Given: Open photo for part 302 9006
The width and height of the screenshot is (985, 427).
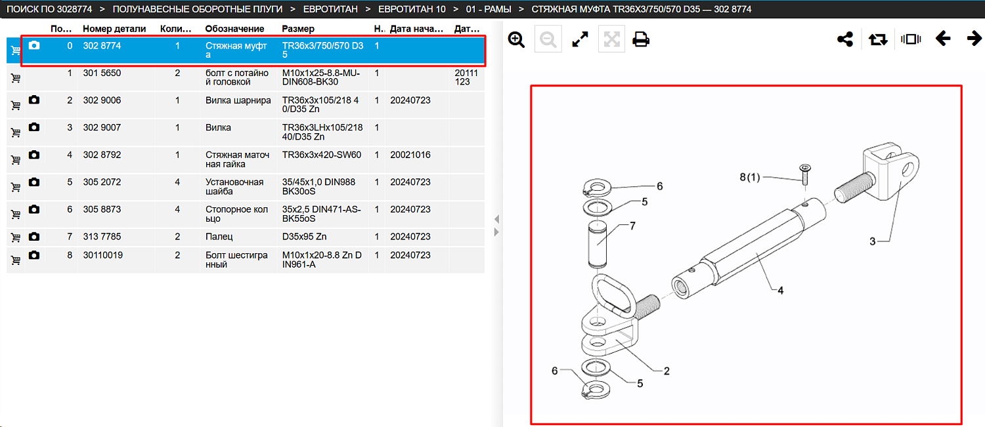Looking at the screenshot, I should 34,100.
